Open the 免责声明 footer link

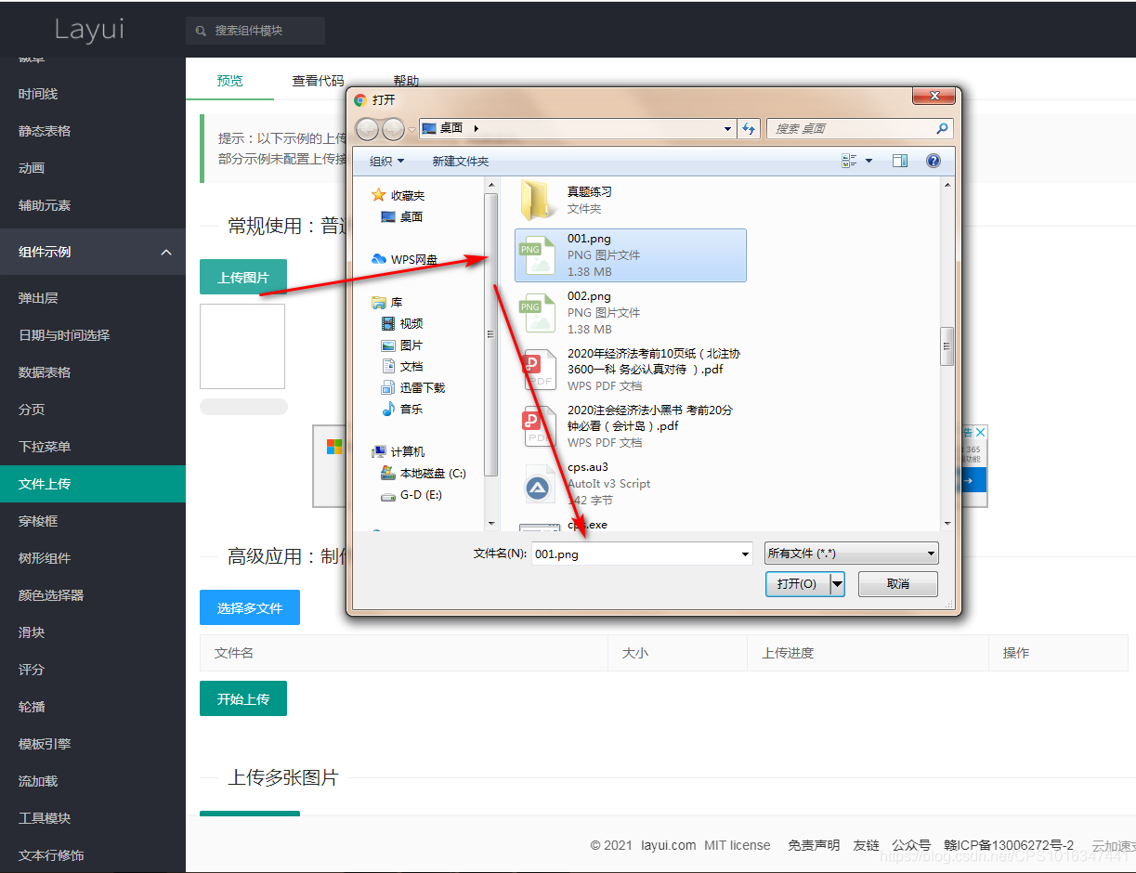pos(814,845)
